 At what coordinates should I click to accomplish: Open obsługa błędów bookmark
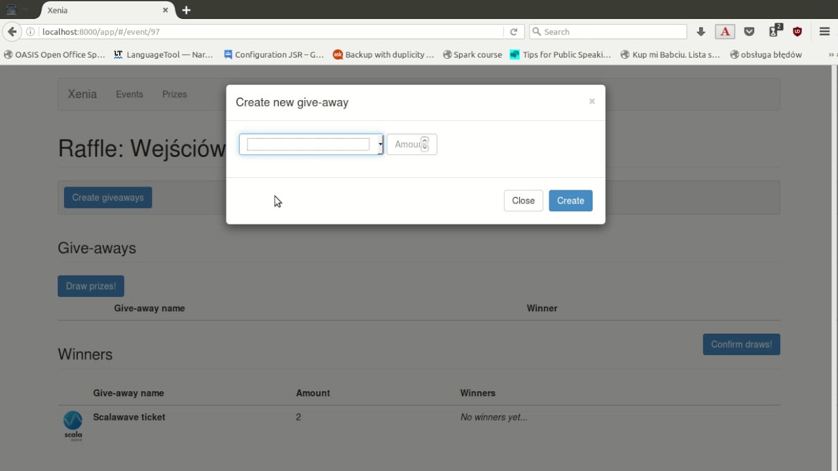pyautogui.click(x=765, y=55)
